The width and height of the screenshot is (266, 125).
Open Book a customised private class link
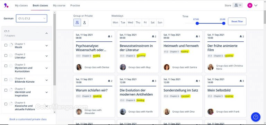[28, 119]
